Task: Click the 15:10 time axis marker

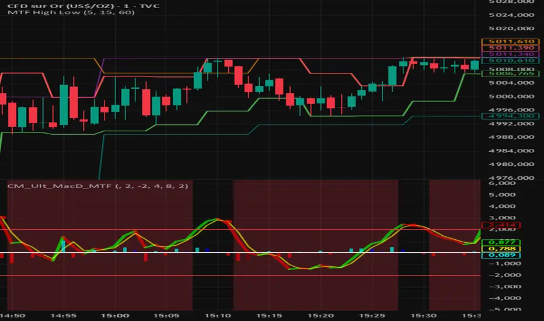Action: pos(218,316)
